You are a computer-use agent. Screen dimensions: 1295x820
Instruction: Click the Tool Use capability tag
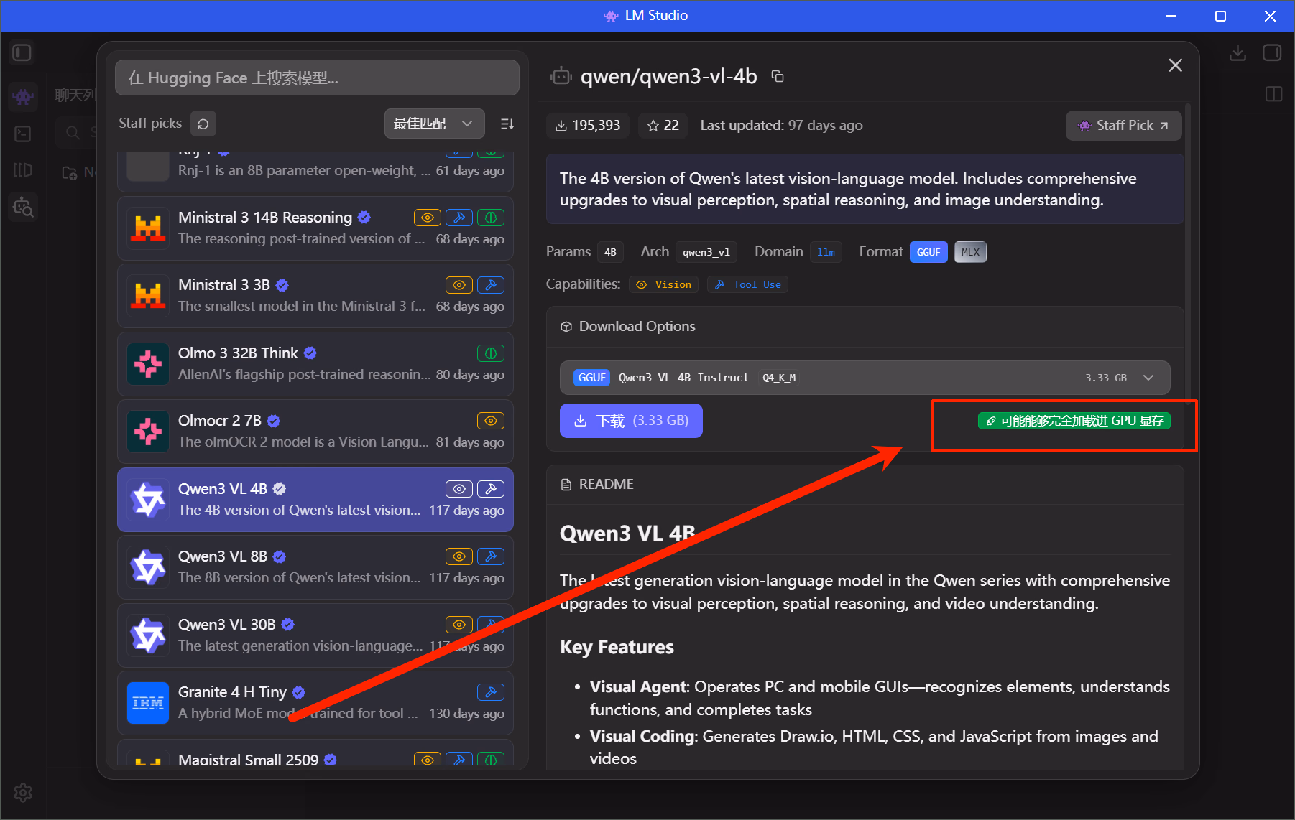747,285
